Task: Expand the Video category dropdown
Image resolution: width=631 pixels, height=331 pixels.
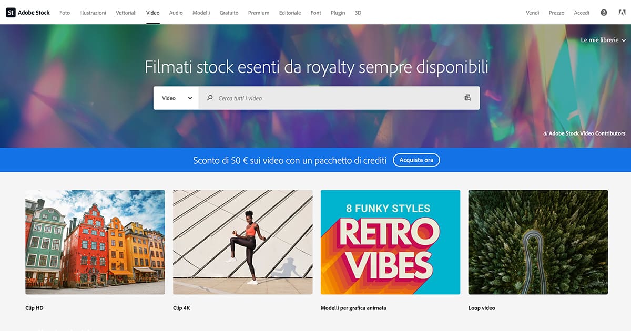Action: pos(176,98)
